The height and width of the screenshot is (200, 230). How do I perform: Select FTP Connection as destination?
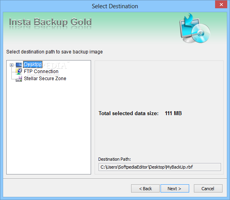pos(41,72)
